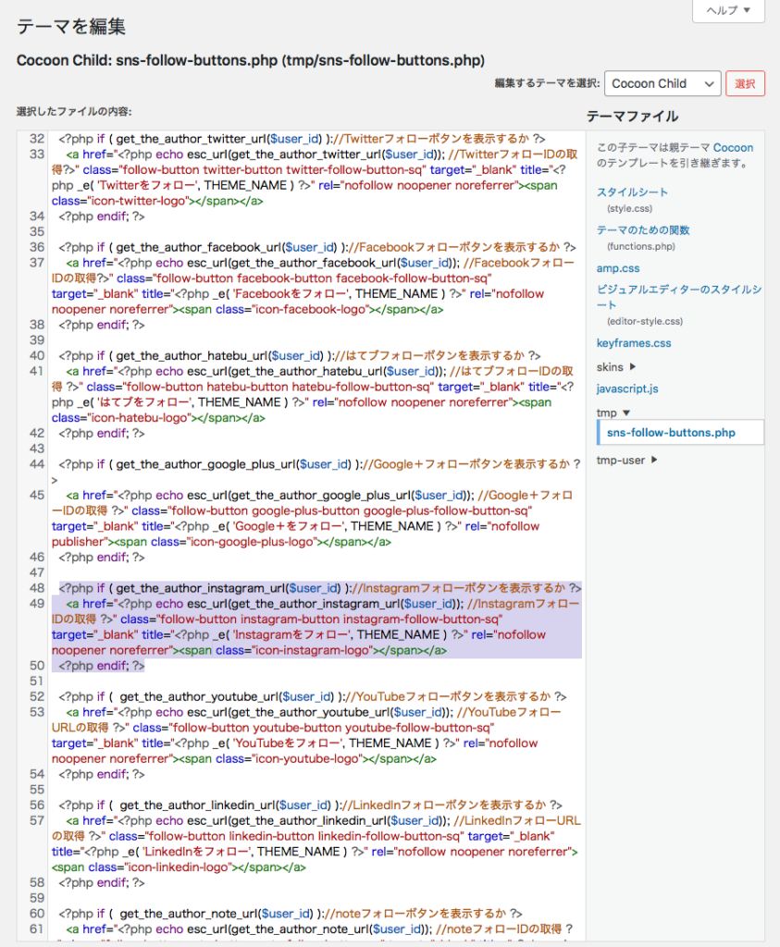Image resolution: width=780 pixels, height=947 pixels.
Task: Click the icon-twitter-logo class text
Action: pos(137,201)
